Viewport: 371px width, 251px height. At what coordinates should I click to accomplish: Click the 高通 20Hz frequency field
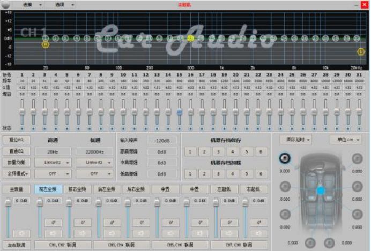[53, 151]
